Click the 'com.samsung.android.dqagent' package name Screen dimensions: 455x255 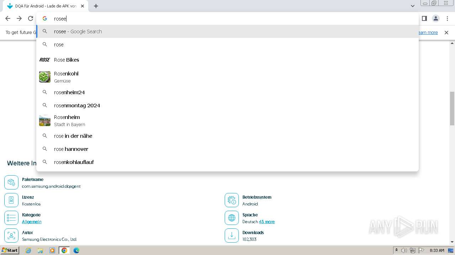[x=51, y=186]
